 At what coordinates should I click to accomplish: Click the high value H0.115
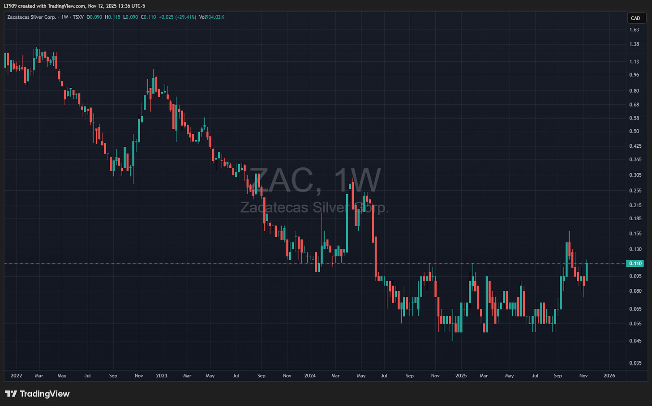tap(113, 17)
